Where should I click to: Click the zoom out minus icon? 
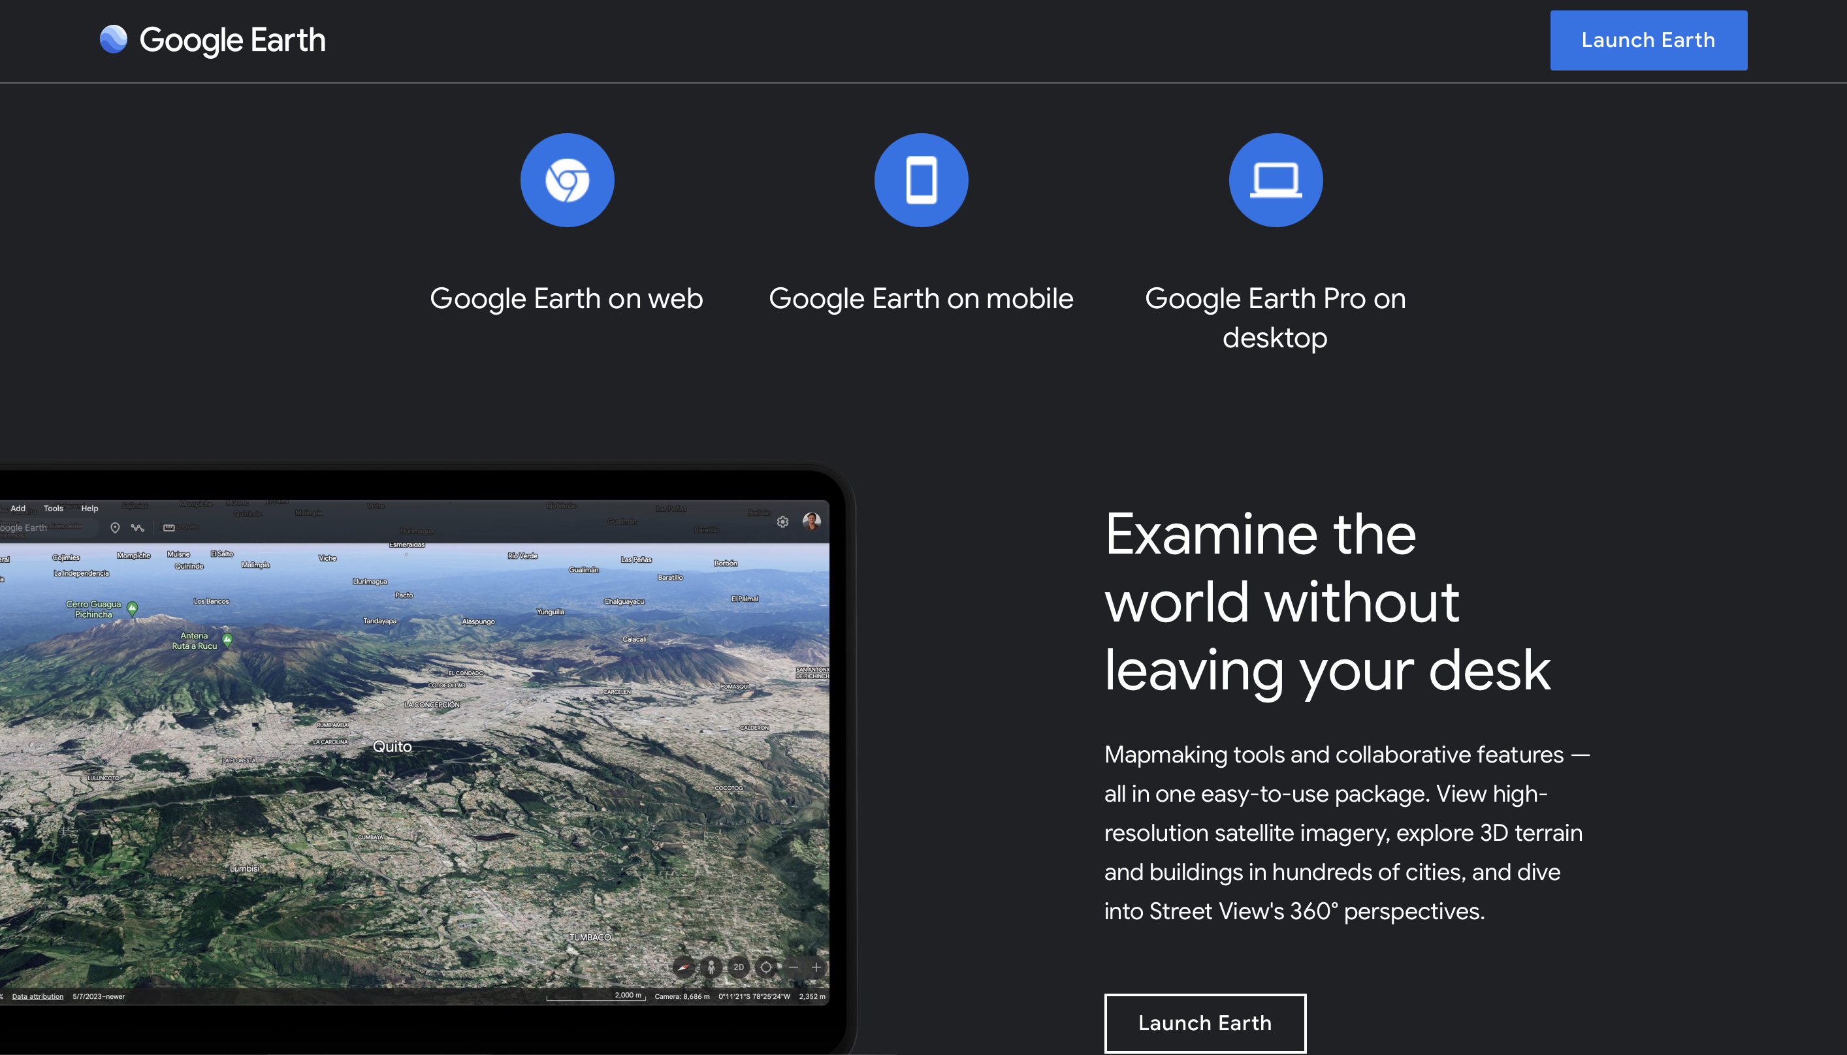point(793,967)
